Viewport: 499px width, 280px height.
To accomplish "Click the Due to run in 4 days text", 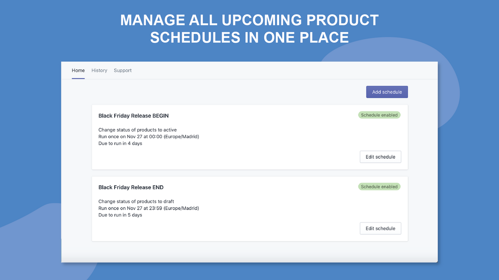I will (120, 143).
